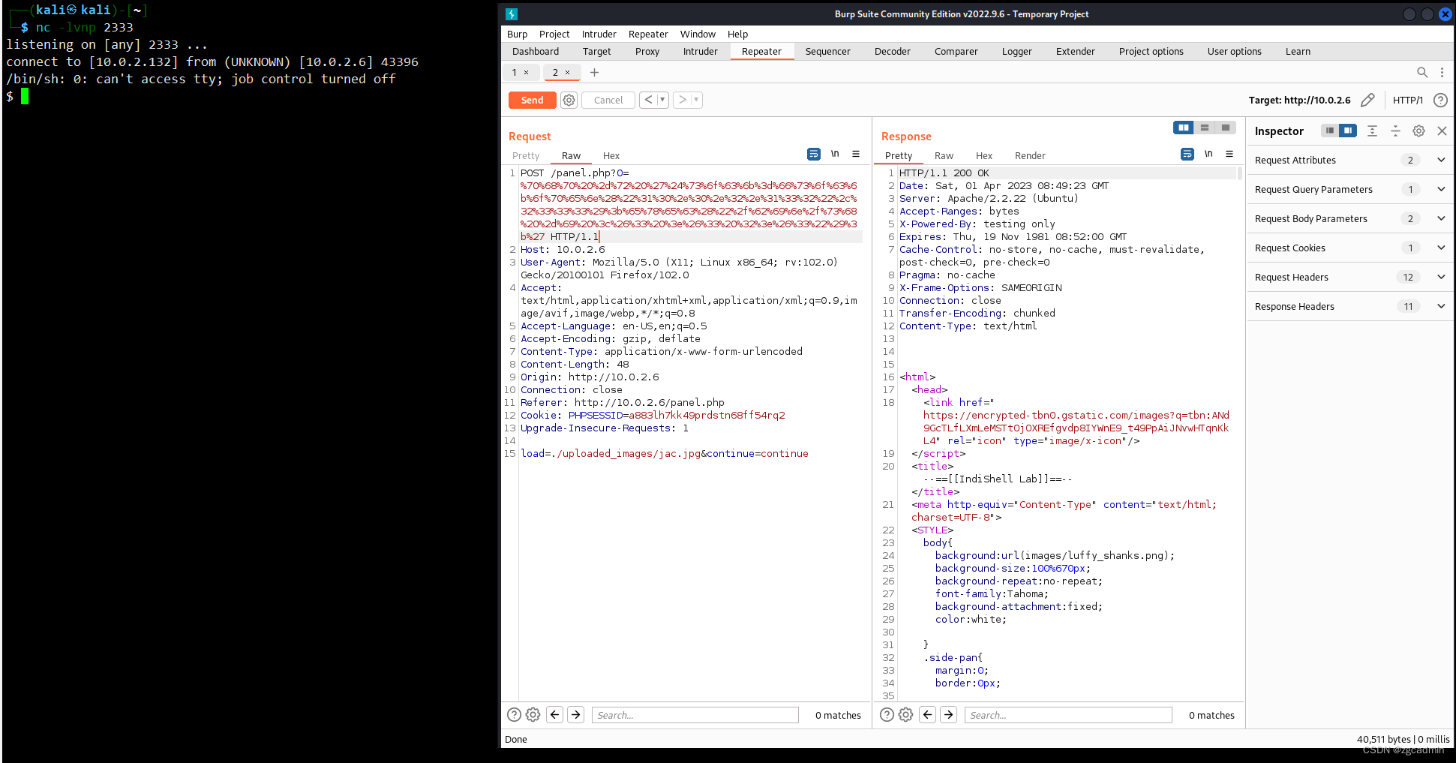Viewport: 1456px width, 763px height.
Task: Click the Cancel button
Action: 608,100
